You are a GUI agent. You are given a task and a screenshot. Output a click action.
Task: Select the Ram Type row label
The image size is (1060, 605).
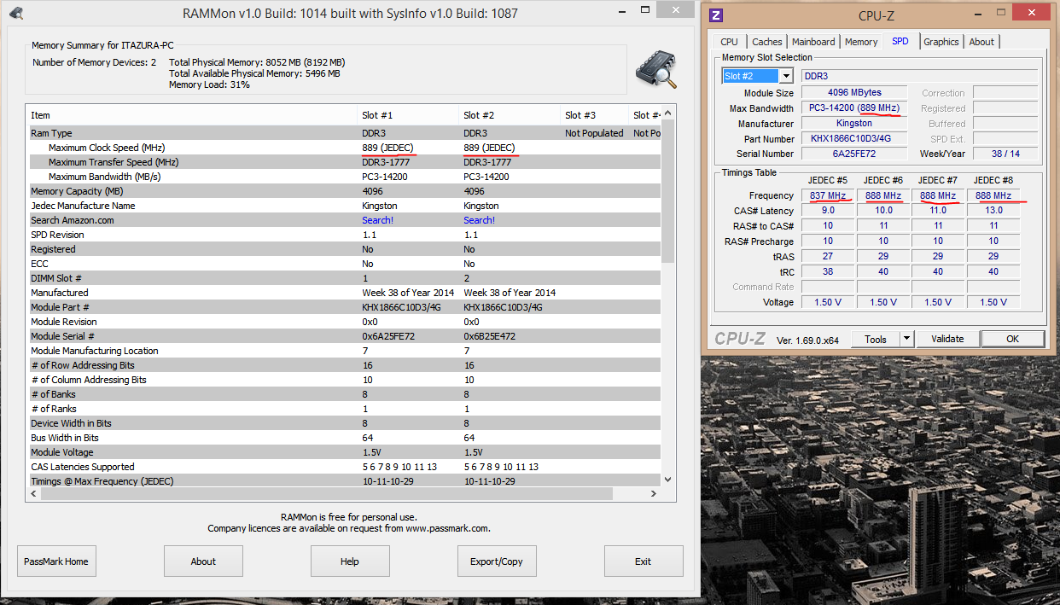[51, 133]
